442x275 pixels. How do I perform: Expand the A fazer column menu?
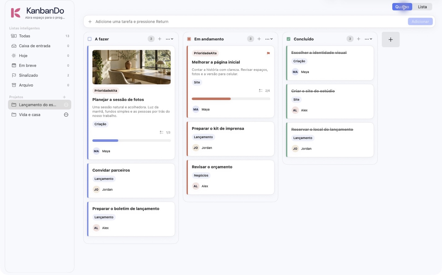pos(170,39)
